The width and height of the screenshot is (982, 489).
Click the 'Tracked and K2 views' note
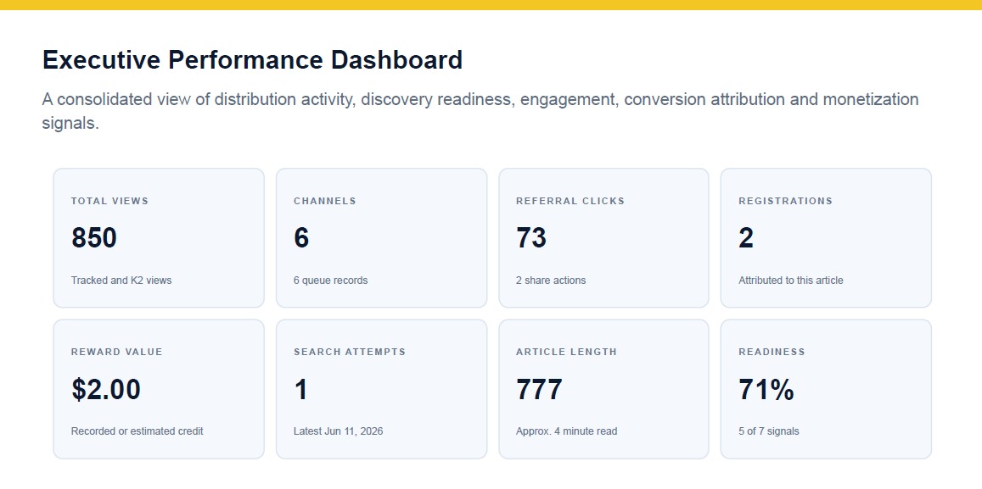[x=121, y=281]
